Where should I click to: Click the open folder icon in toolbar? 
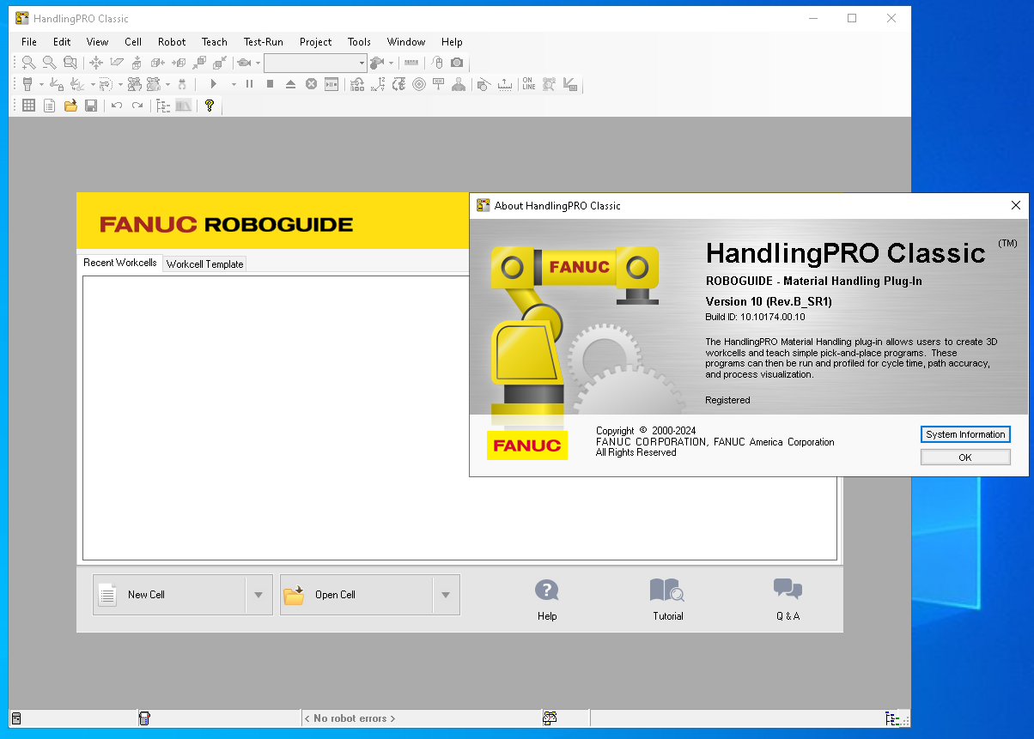pyautogui.click(x=70, y=106)
